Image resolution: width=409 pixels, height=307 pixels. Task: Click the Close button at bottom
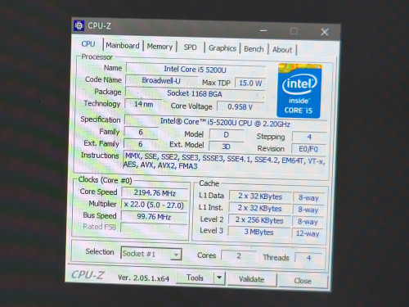coord(303,281)
